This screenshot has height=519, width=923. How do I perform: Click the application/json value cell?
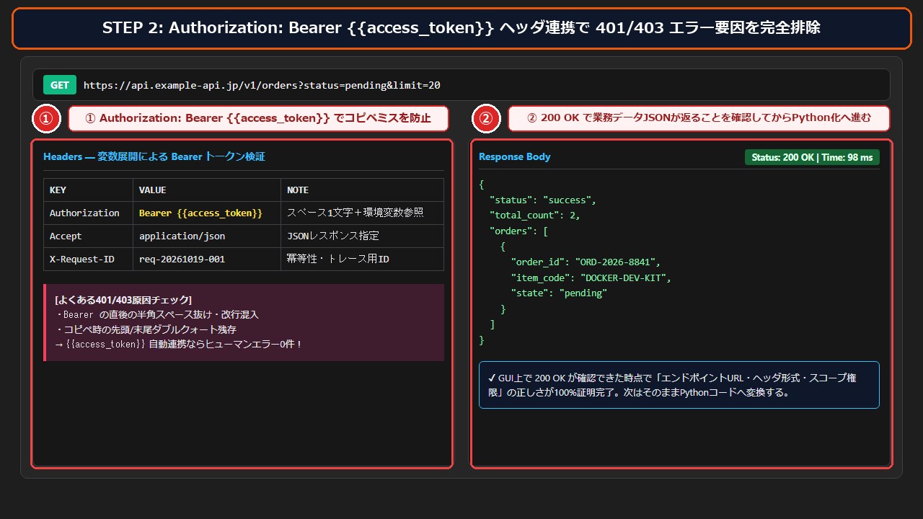(x=207, y=236)
